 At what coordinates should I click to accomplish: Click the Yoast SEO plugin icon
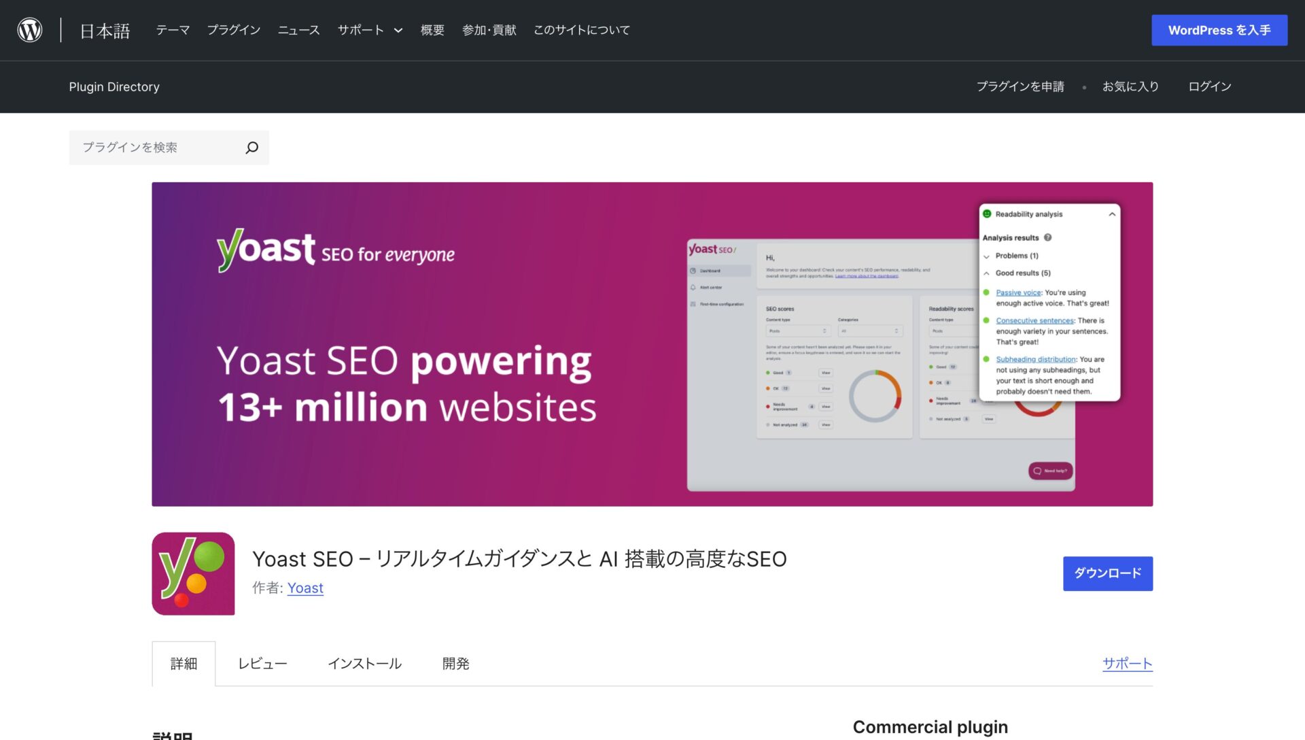[x=192, y=573]
